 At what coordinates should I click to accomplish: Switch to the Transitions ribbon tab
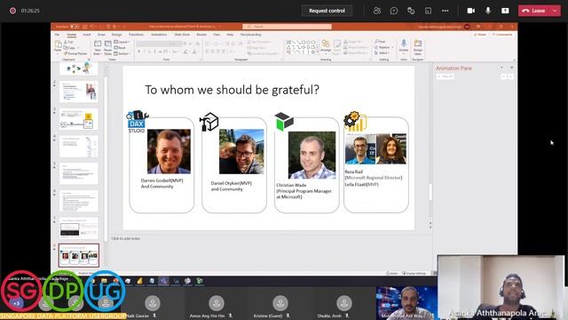tap(136, 35)
